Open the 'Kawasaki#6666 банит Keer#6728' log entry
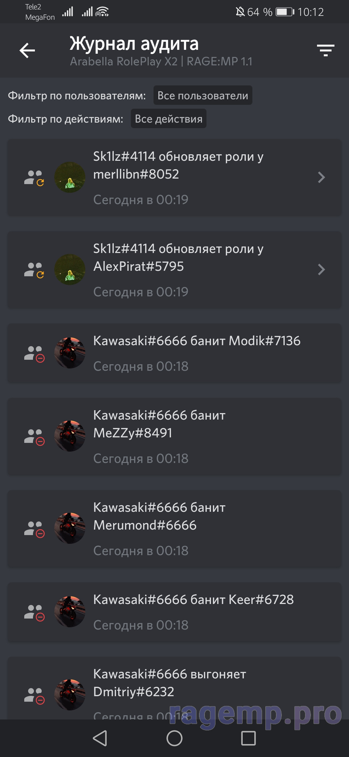The image size is (349, 757). coord(174,612)
